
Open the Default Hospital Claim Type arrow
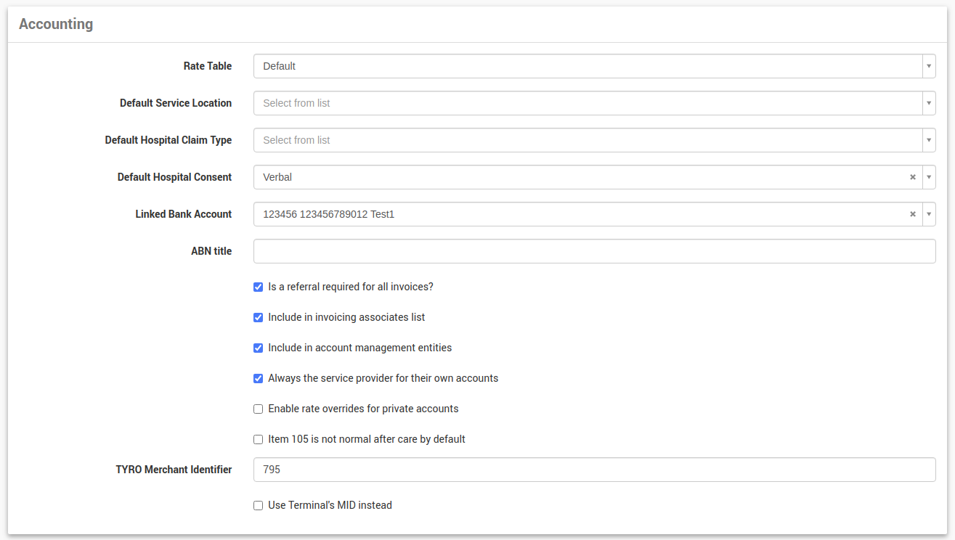[x=929, y=140]
